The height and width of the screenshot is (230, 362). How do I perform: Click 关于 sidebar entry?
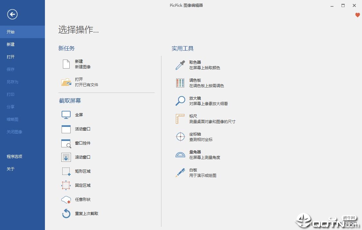(x=11, y=169)
